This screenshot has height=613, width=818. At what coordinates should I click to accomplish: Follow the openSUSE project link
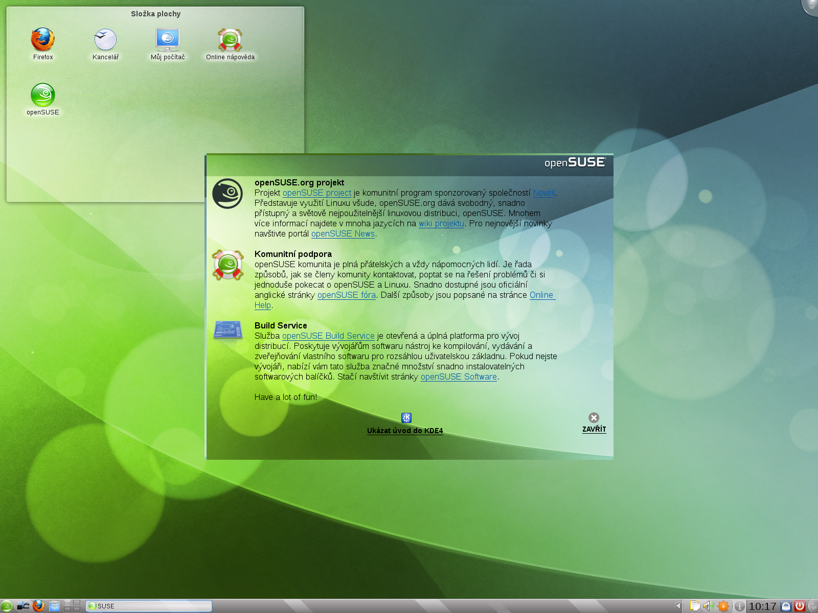(x=317, y=193)
